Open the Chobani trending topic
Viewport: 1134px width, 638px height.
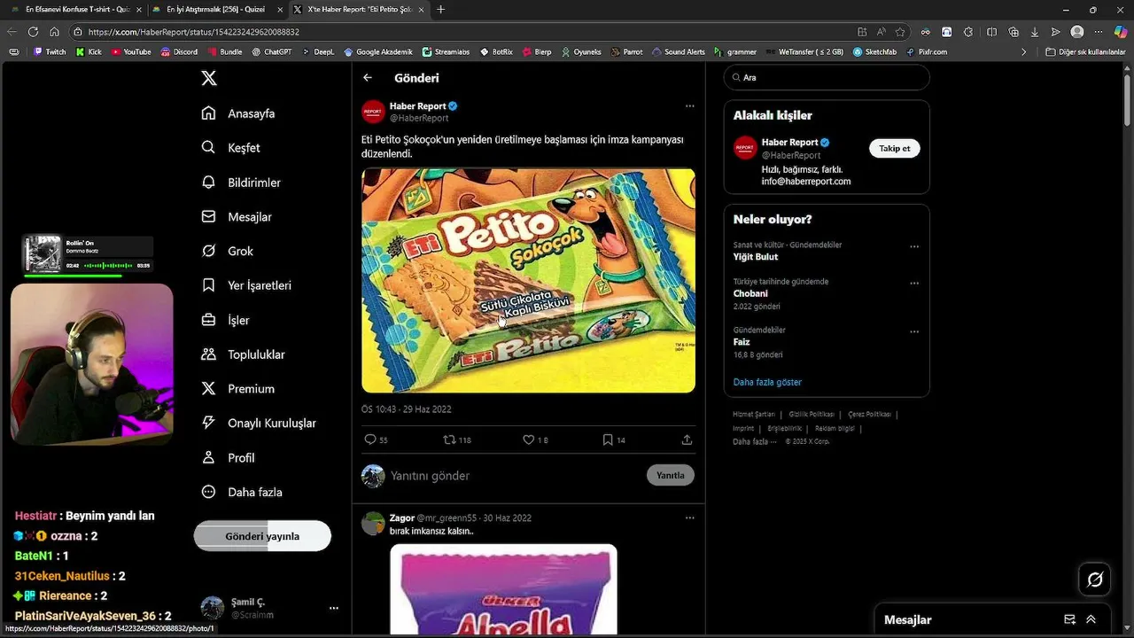750,293
